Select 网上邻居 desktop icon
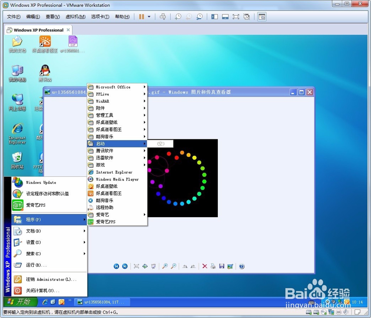Screen dimensions: 371x318 (x=17, y=102)
